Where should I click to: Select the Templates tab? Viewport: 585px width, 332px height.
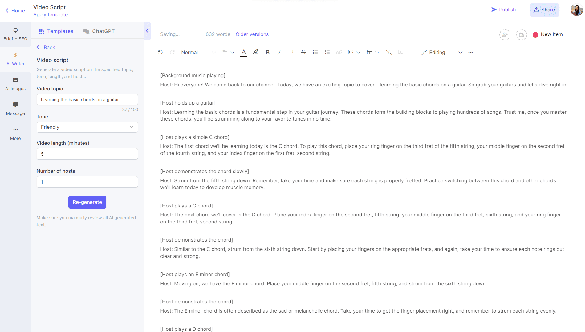(x=56, y=31)
